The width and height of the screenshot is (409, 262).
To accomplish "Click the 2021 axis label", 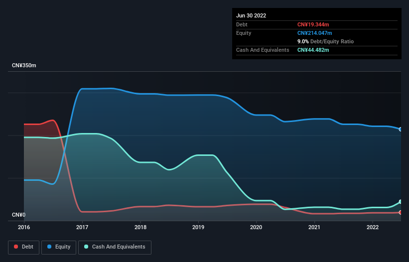I will coord(314,227).
